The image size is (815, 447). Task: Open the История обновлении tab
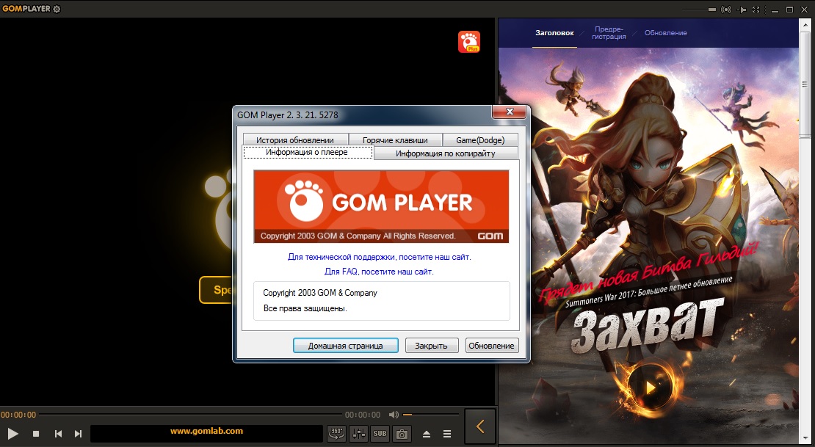point(294,139)
